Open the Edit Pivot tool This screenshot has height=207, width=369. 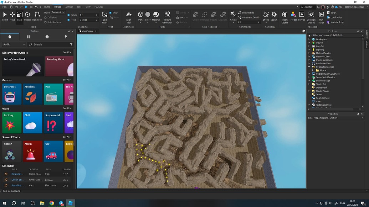pos(104,16)
